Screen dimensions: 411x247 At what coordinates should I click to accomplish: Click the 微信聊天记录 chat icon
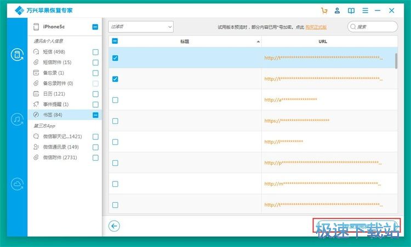(x=36, y=137)
